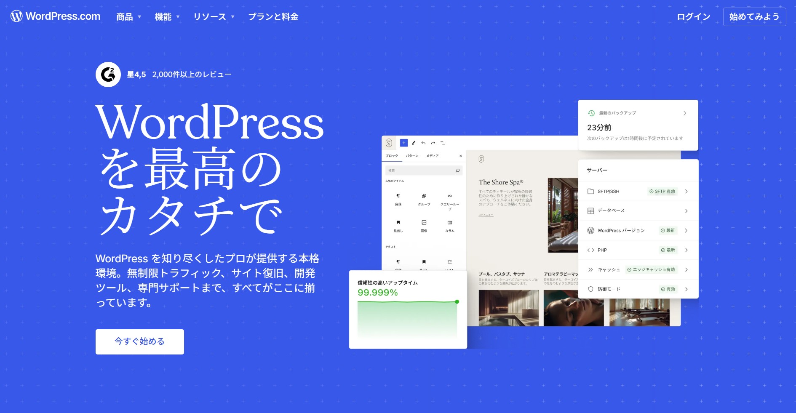Expand the リソース dropdown menu
The width and height of the screenshot is (796, 413).
[x=214, y=17]
